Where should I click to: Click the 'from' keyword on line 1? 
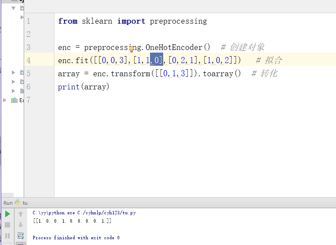[x=68, y=21]
